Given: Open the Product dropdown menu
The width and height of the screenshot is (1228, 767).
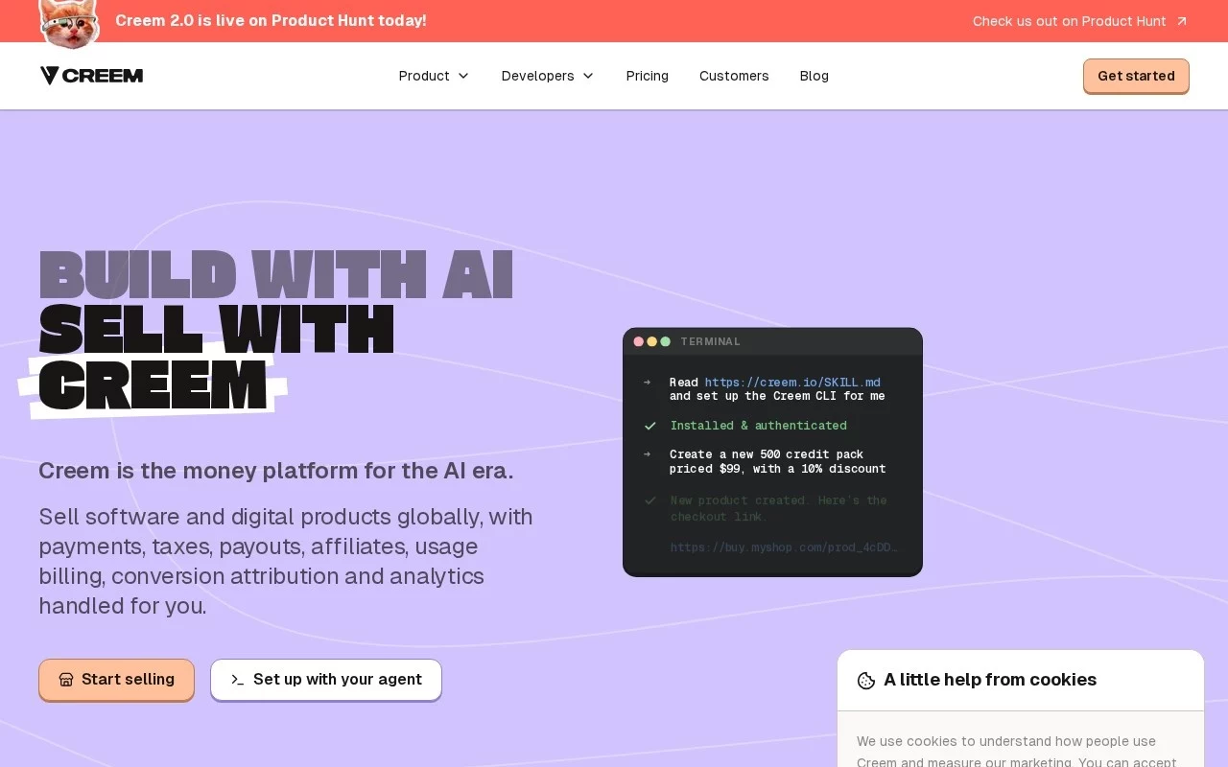Looking at the screenshot, I should [x=434, y=76].
